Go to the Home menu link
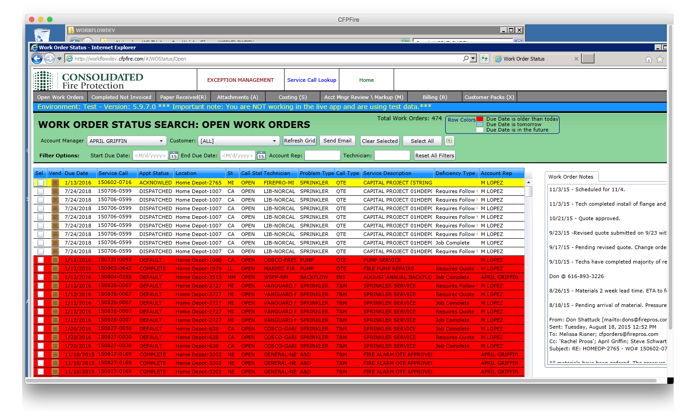 pyautogui.click(x=366, y=80)
